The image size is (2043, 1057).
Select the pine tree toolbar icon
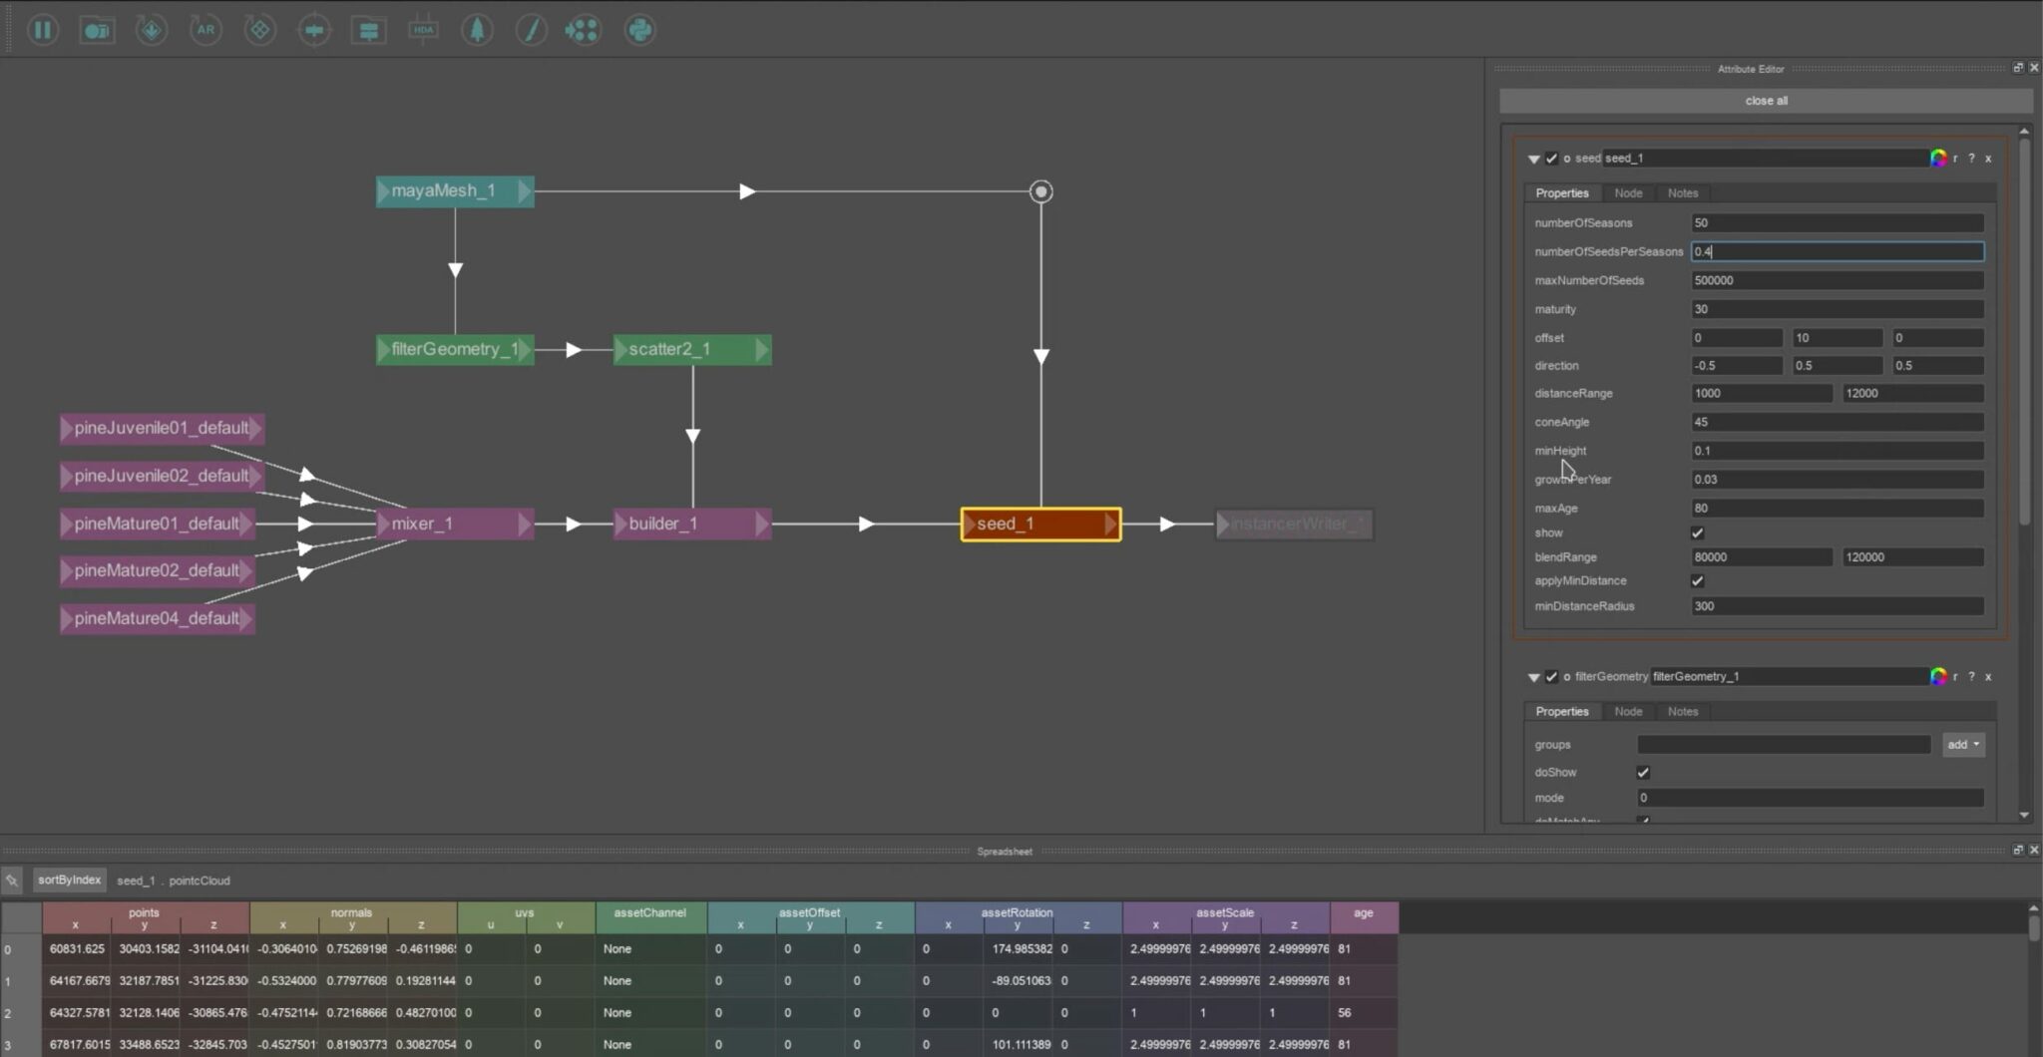[x=478, y=30]
